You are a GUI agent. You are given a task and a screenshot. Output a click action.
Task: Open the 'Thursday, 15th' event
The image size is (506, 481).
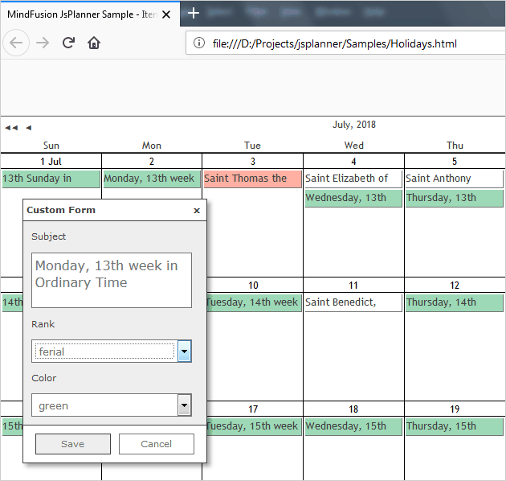455,426
